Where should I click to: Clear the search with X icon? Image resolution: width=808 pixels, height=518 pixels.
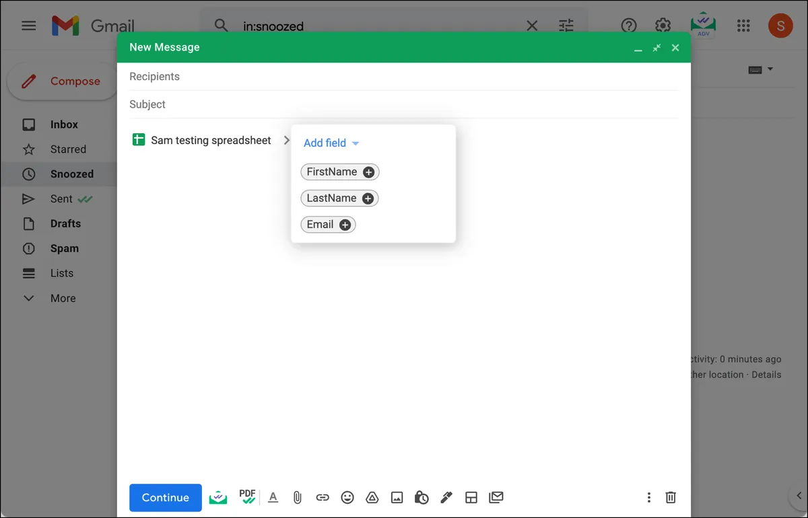532,26
